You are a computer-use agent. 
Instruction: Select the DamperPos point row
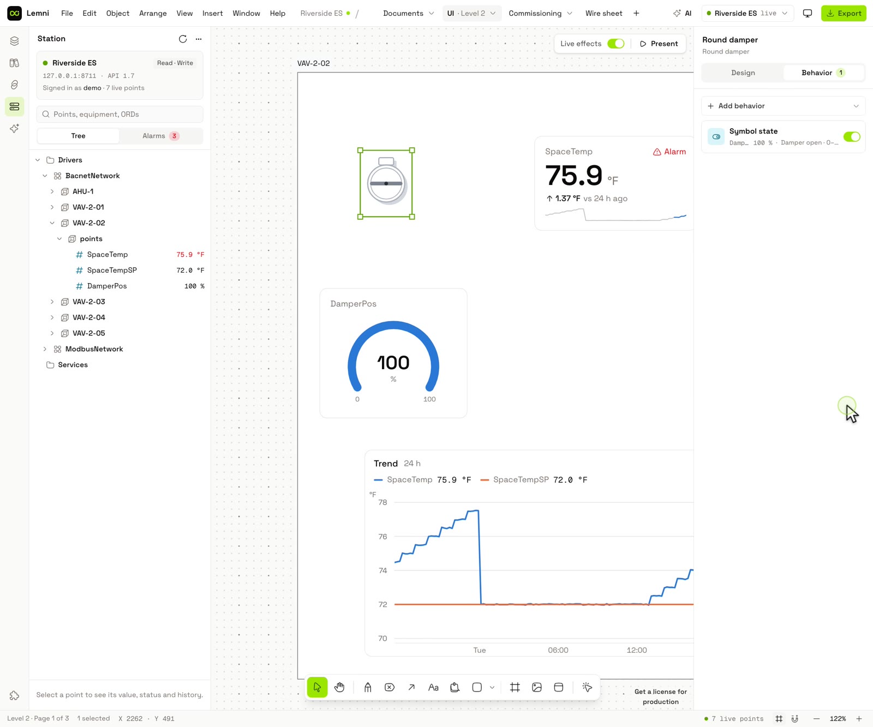[x=121, y=286]
